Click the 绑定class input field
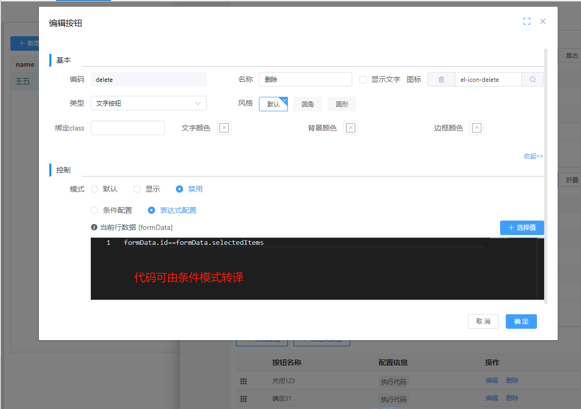 point(128,128)
